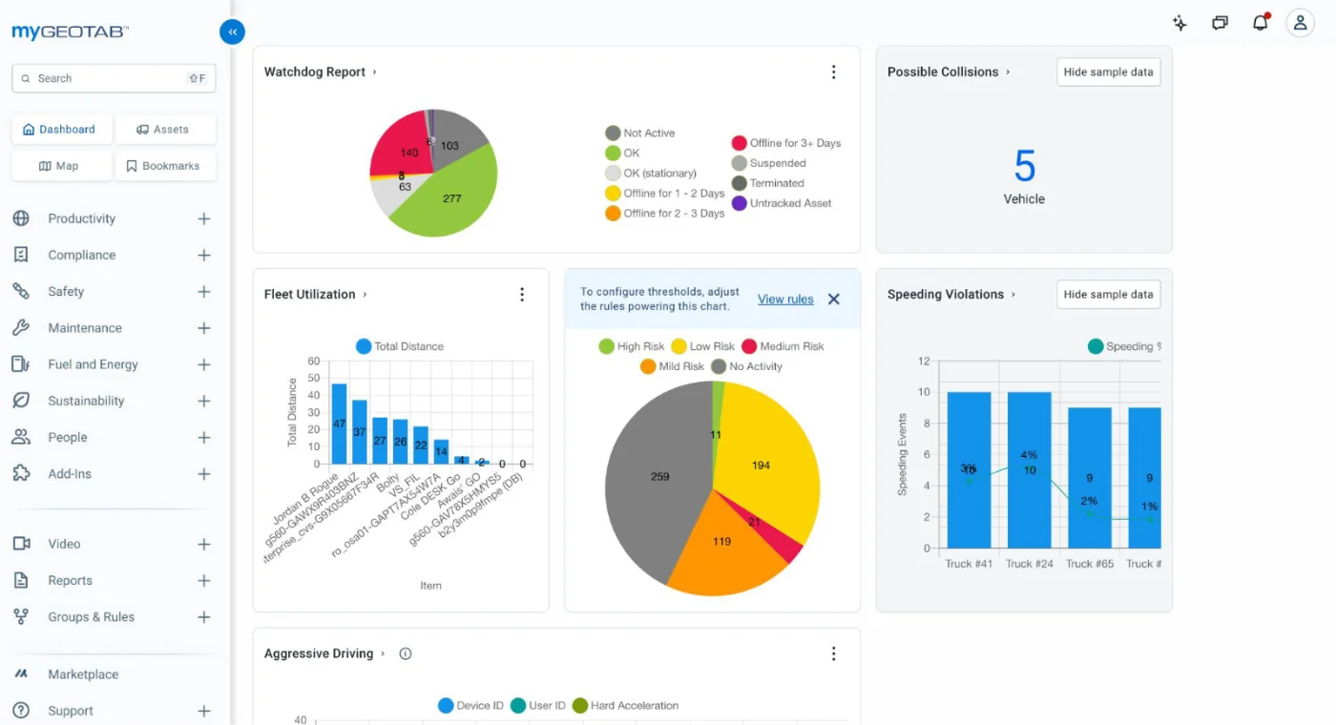Open the AI sparkle assistant icon
1336x725 pixels.
coord(1179,23)
